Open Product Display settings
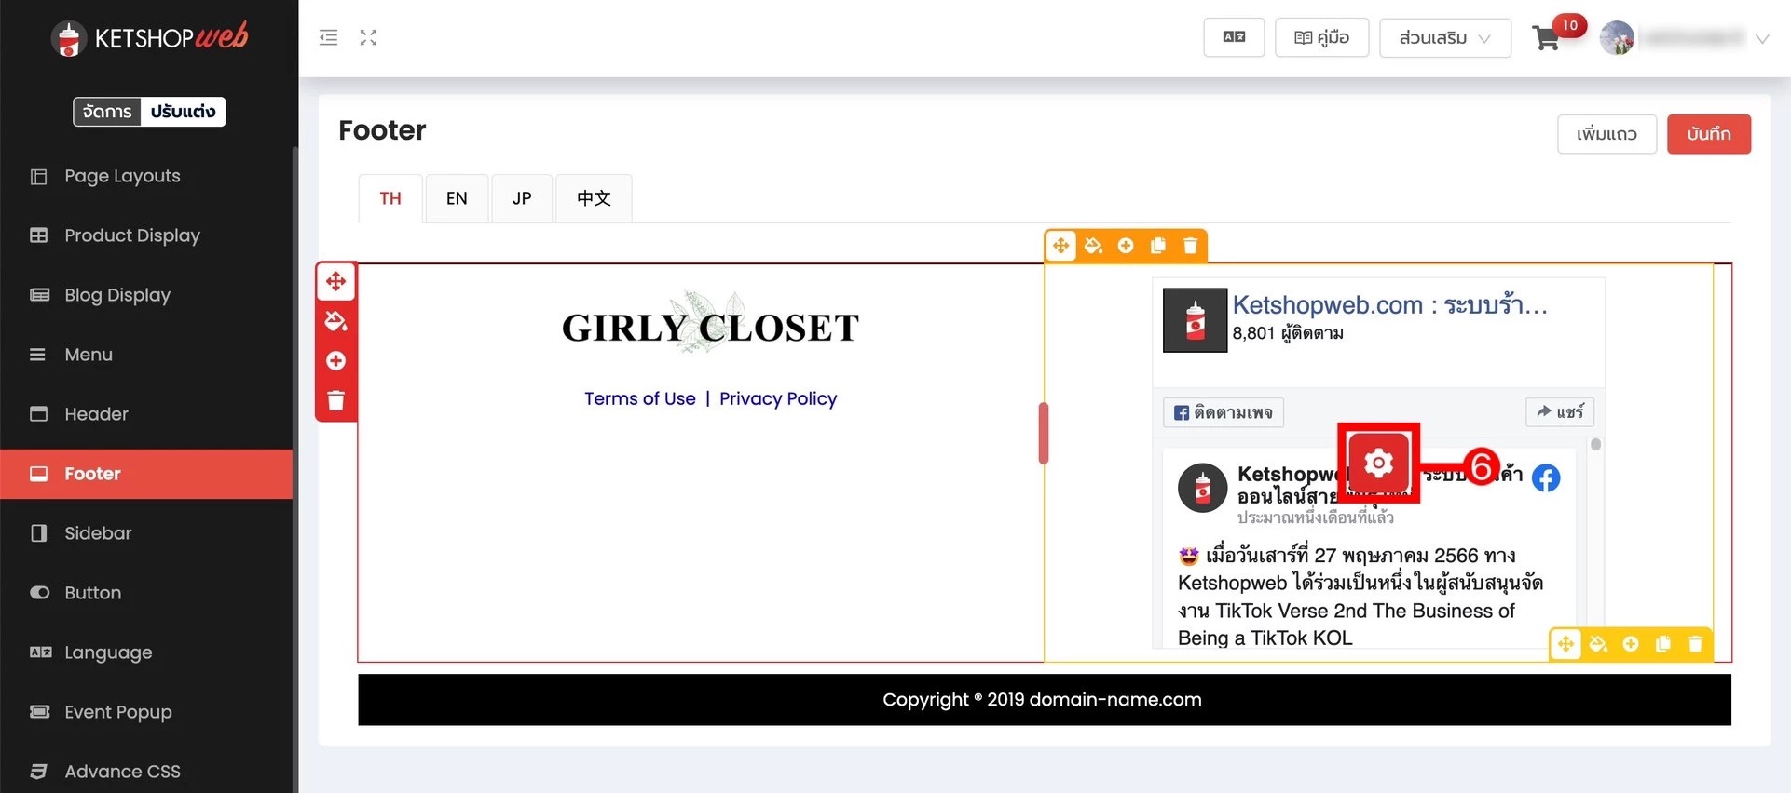1791x793 pixels. 146,235
